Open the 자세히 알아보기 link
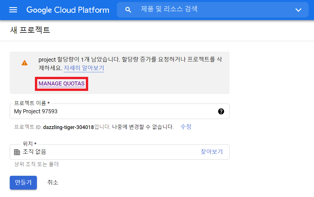Viewport: 314px width, 197px height. click(x=84, y=68)
